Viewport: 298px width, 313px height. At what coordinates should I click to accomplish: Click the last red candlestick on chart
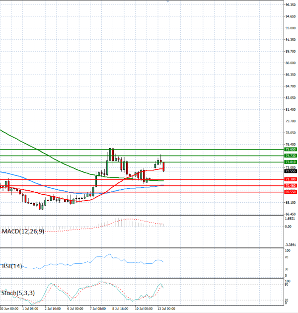(164, 166)
